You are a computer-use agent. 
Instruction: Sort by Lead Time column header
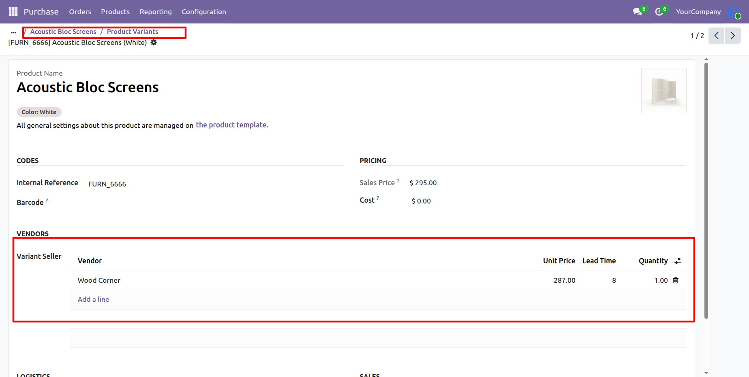click(599, 261)
